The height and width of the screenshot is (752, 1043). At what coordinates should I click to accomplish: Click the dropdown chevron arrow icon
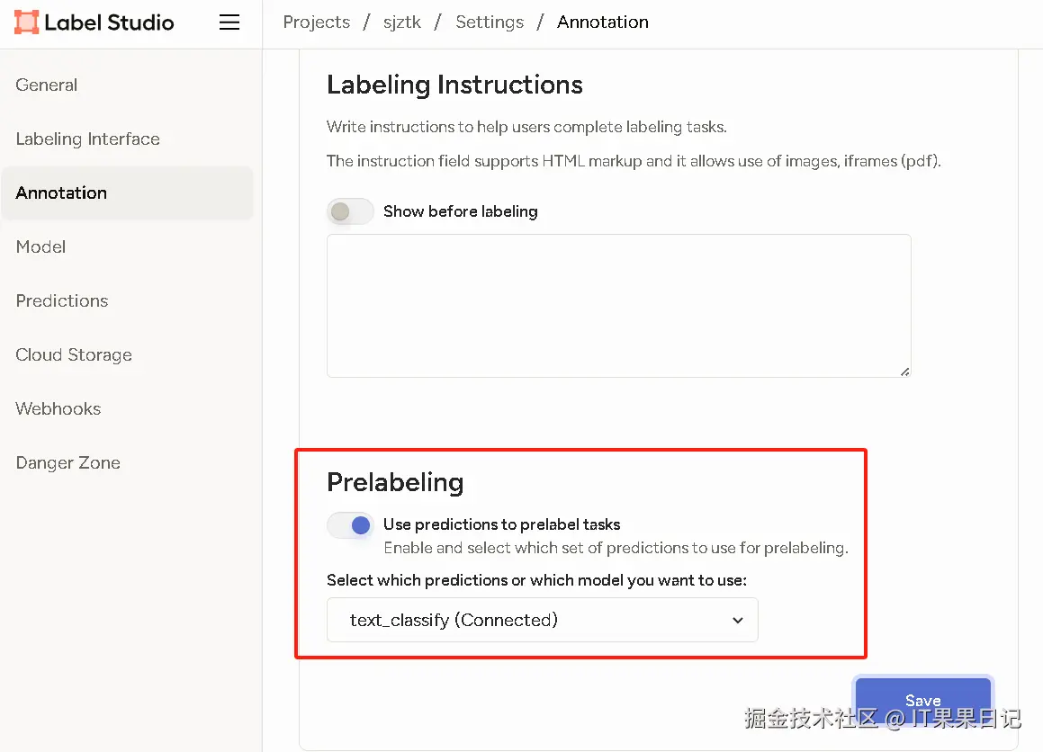point(737,621)
